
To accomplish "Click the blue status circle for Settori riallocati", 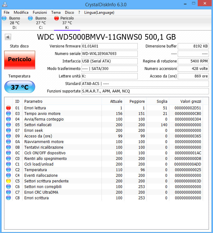I will coord(8,125).
